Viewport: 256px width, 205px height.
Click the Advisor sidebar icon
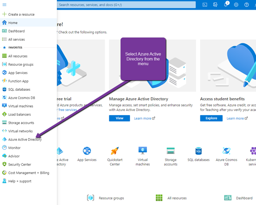(5, 156)
